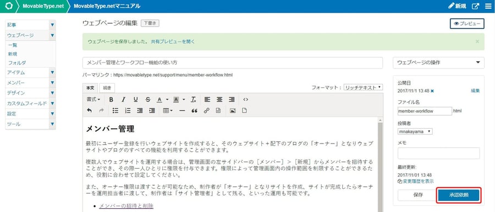The width and height of the screenshot is (495, 212).
Task: Align text right
Action: point(232,99)
